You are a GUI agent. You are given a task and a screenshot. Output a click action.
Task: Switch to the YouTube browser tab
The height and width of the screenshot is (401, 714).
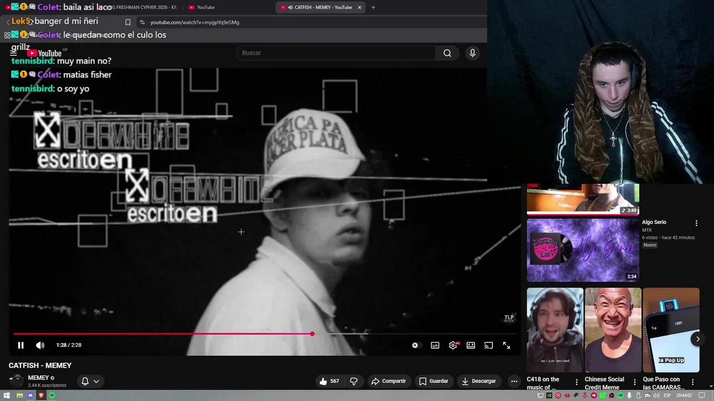229,7
